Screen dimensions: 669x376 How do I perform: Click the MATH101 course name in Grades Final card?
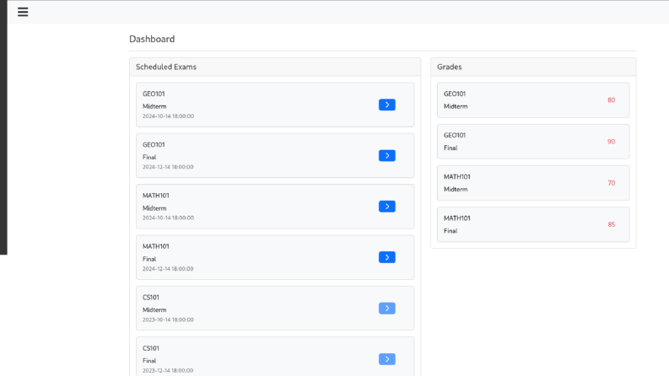click(x=457, y=218)
